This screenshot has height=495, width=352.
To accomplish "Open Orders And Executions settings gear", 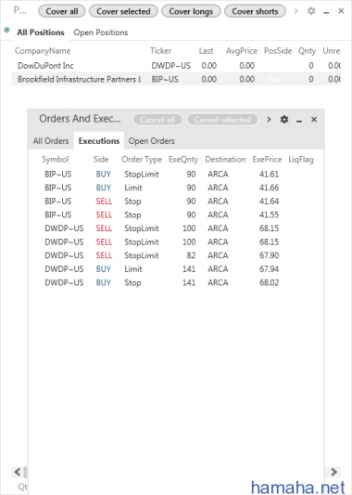I will (x=284, y=120).
